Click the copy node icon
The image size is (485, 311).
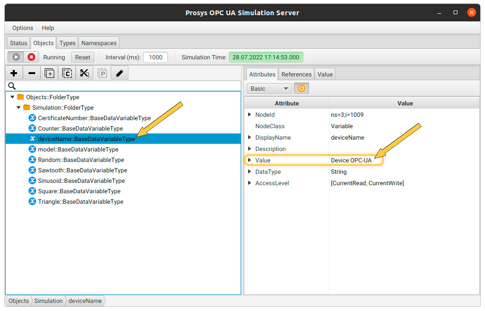coord(67,73)
